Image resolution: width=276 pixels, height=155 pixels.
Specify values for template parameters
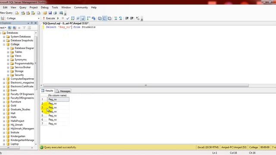click(x=138, y=18)
